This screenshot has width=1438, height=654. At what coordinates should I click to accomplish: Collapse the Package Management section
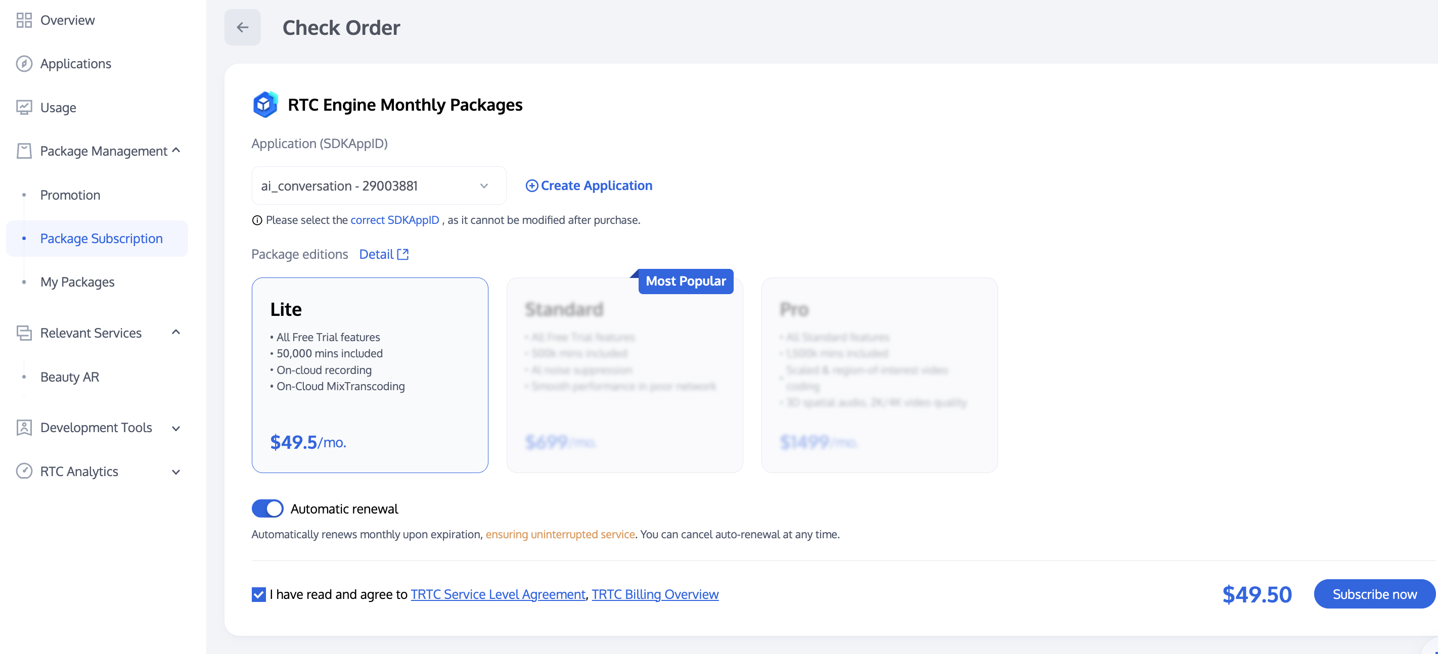tap(176, 151)
